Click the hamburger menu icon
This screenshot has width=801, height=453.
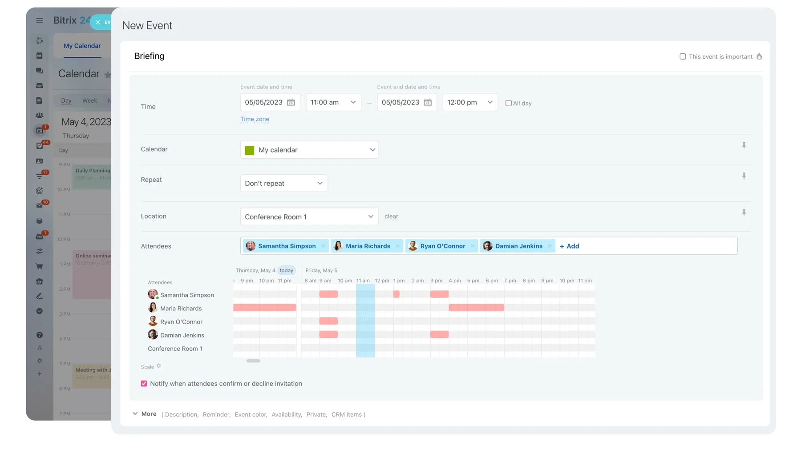pyautogui.click(x=40, y=20)
